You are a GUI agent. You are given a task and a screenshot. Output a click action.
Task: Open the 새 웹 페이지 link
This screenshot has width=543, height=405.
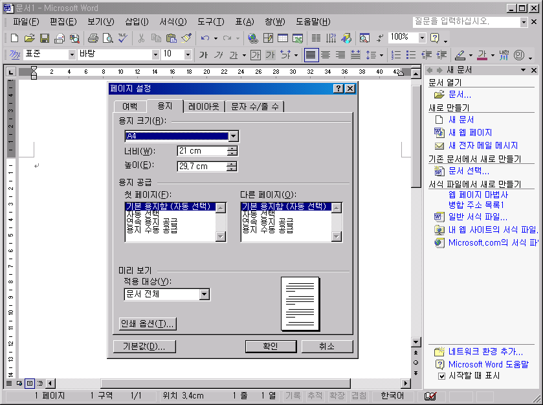[470, 132]
